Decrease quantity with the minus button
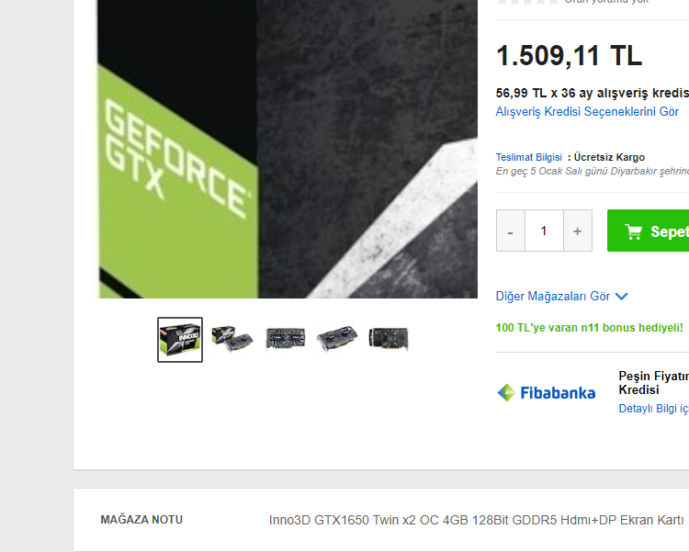Image resolution: width=689 pixels, height=552 pixels. click(x=510, y=231)
